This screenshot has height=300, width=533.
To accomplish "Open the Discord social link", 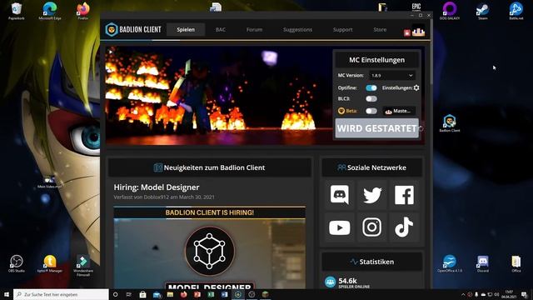I will pos(340,195).
